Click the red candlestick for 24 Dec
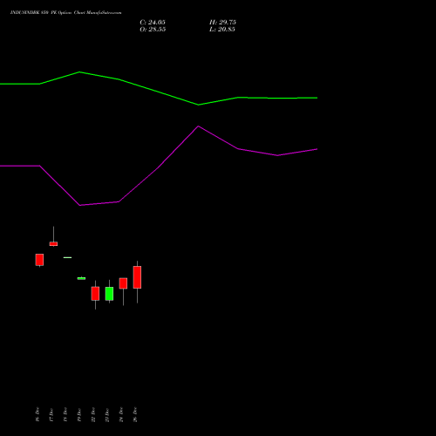Image resolution: width=436 pixels, height=436 pixels. tap(123, 283)
